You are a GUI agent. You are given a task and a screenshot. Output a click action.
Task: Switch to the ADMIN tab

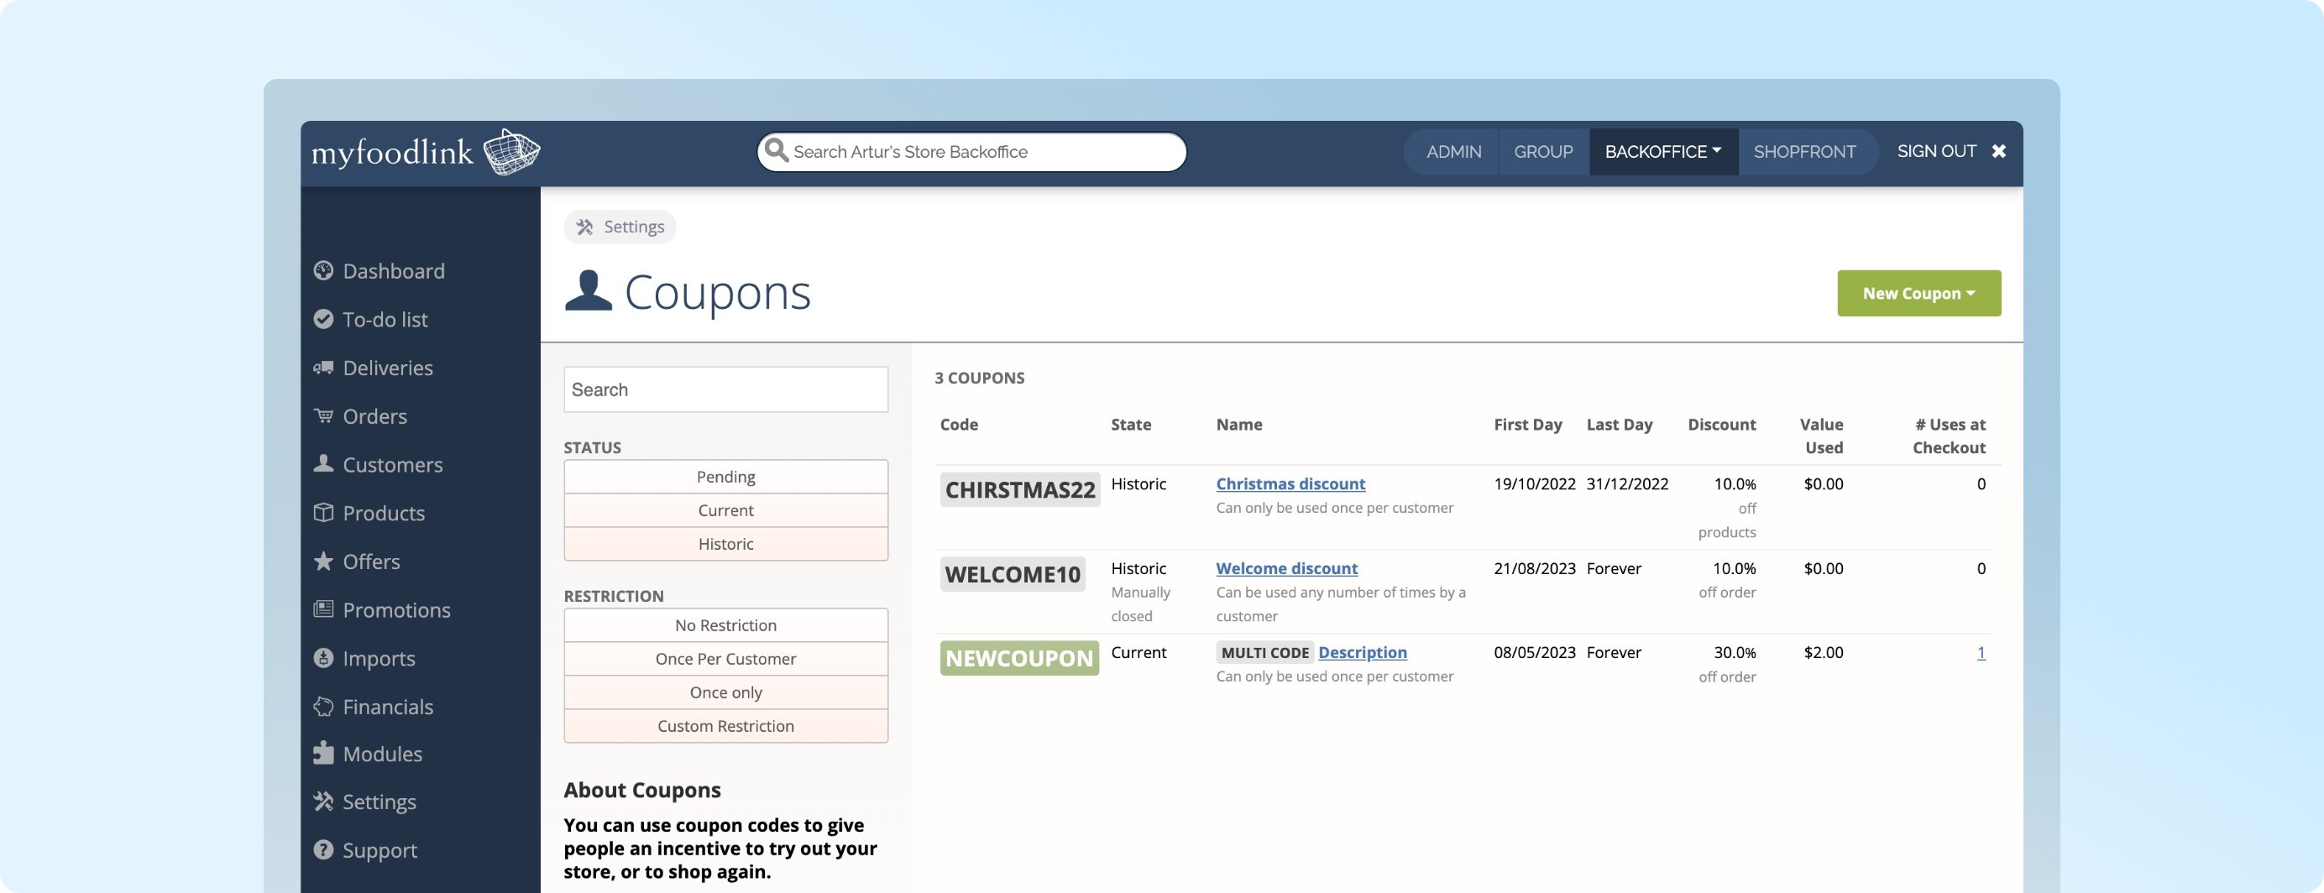pyautogui.click(x=1453, y=152)
